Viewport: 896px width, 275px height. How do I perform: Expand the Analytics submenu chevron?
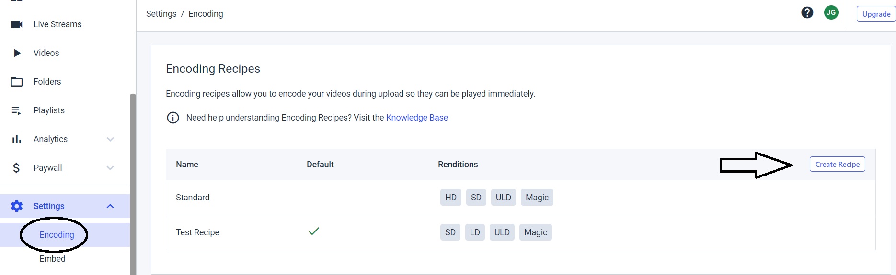tap(110, 139)
